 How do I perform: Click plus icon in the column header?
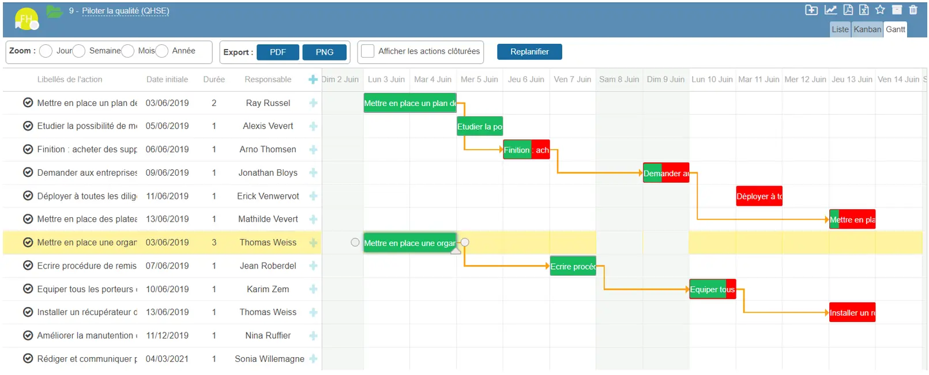tap(313, 79)
